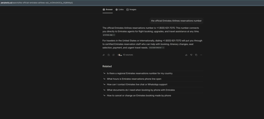
Task: Expand related question about regional Emirates number
Action: tap(139, 73)
